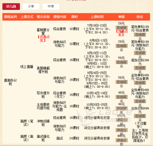The height and width of the screenshot is (146, 153).
Task: Switch to the 小学 tab
Action: 31,6
